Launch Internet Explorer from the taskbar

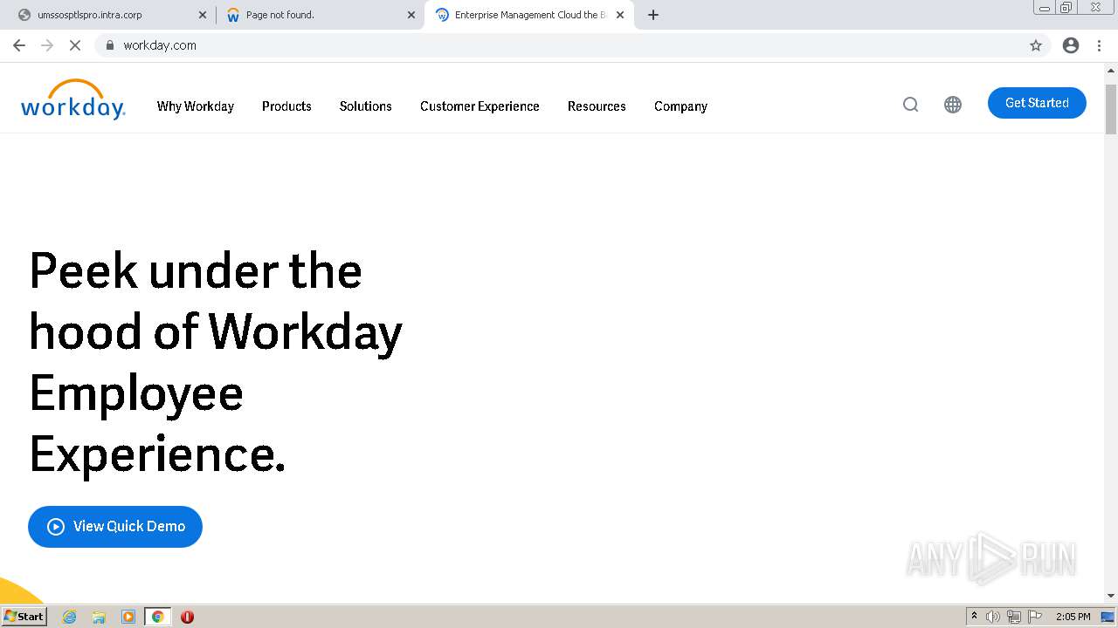coord(70,617)
